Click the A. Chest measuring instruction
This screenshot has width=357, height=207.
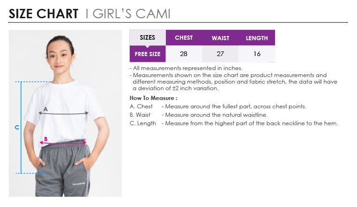(x=218, y=107)
